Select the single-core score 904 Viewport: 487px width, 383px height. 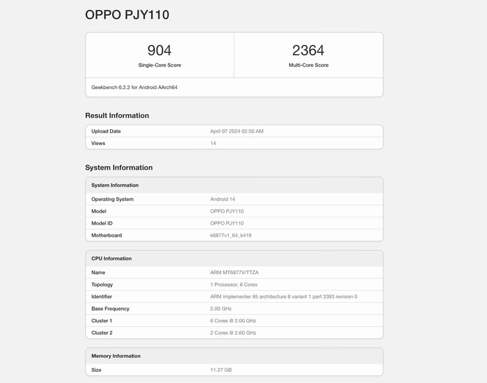[x=159, y=50]
